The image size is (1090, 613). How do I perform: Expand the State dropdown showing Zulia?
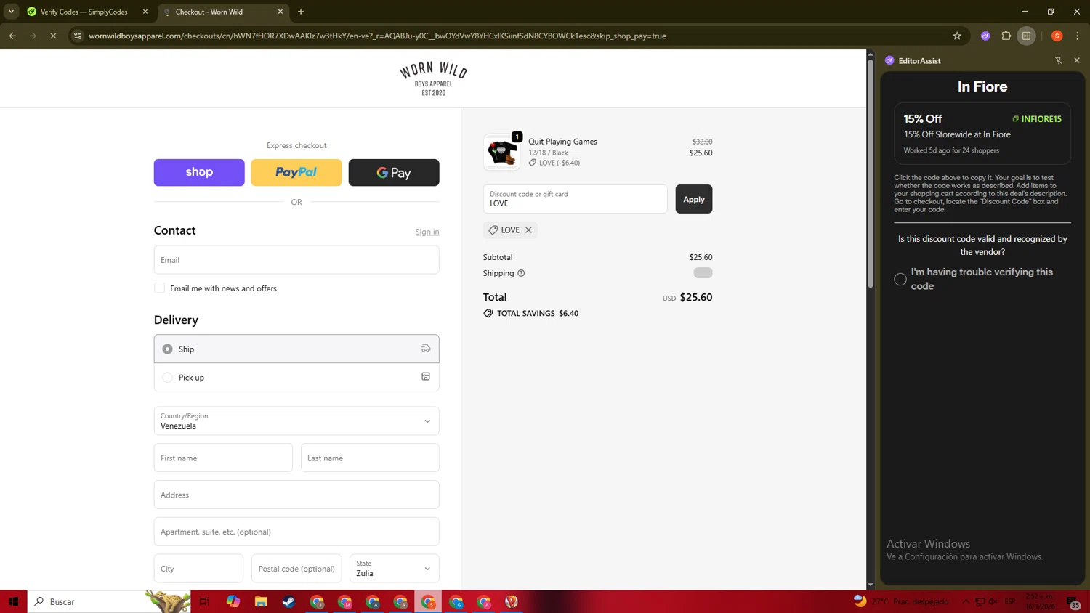[x=394, y=568]
